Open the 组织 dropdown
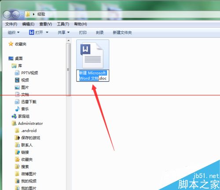This screenshot has width=220, height=190. pyautogui.click(x=14, y=32)
